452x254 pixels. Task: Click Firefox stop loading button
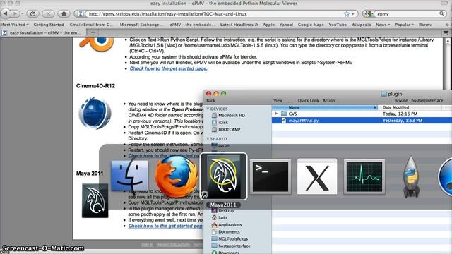coord(48,13)
